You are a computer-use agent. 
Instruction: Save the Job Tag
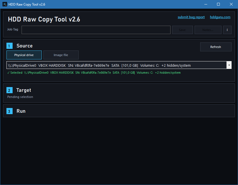182,30
